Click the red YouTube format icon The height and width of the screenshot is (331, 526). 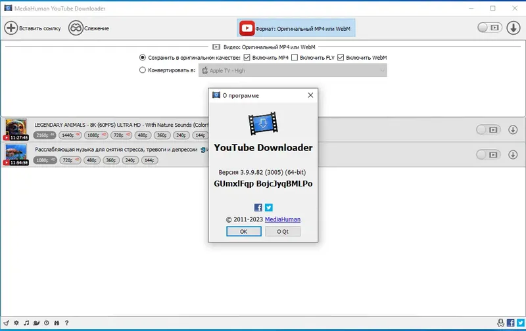pos(247,28)
